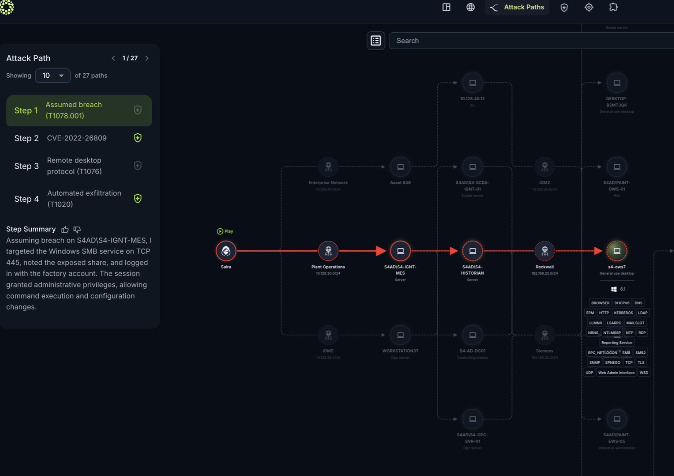Select the WORKSTATION37 node
The image size is (674, 476).
click(400, 335)
